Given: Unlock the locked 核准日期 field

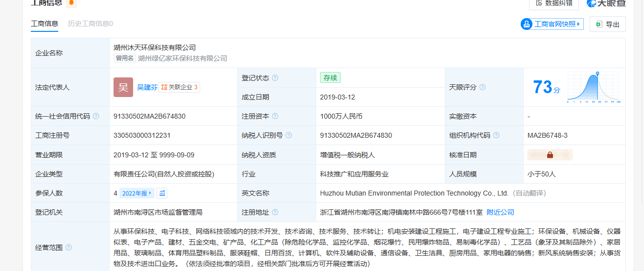Looking at the screenshot, I should tap(550, 155).
